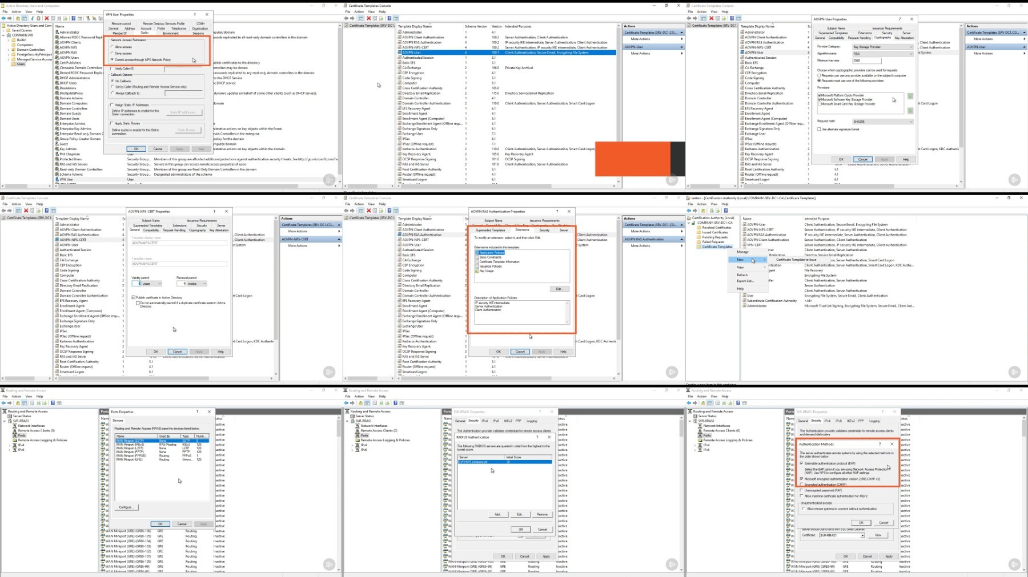
Task: Select the Certification Authority (Local) root icon in certsrv
Action: (690, 217)
